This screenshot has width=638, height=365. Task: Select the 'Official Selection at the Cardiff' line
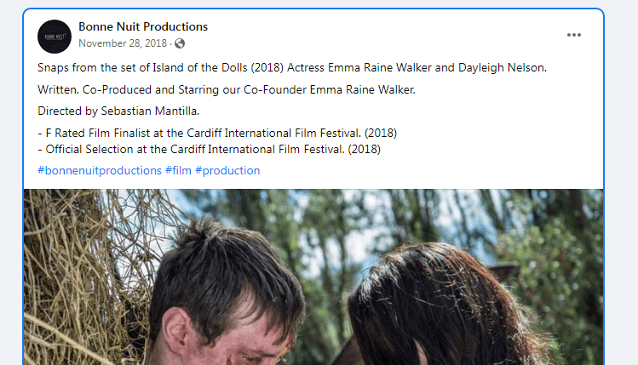pyautogui.click(x=210, y=150)
